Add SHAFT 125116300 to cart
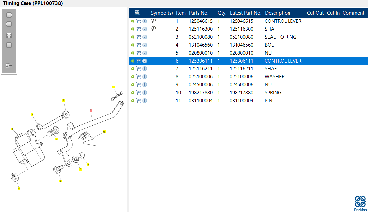368x212 pixels. point(139,29)
